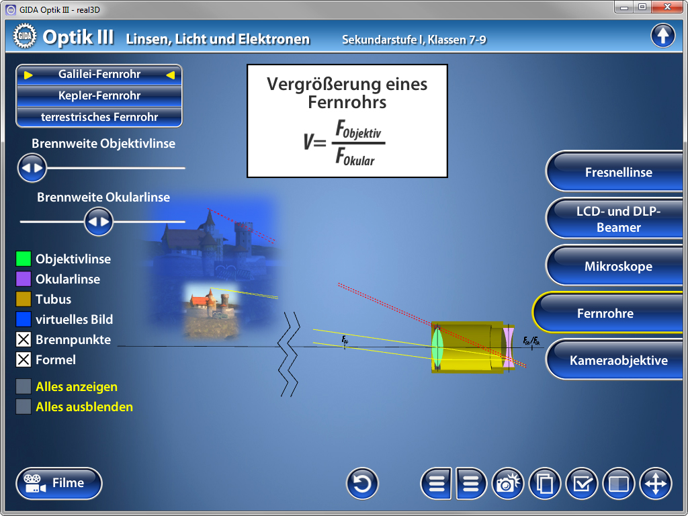Toggle the Brennpunkte checkbox
The height and width of the screenshot is (516, 688).
click(24, 340)
